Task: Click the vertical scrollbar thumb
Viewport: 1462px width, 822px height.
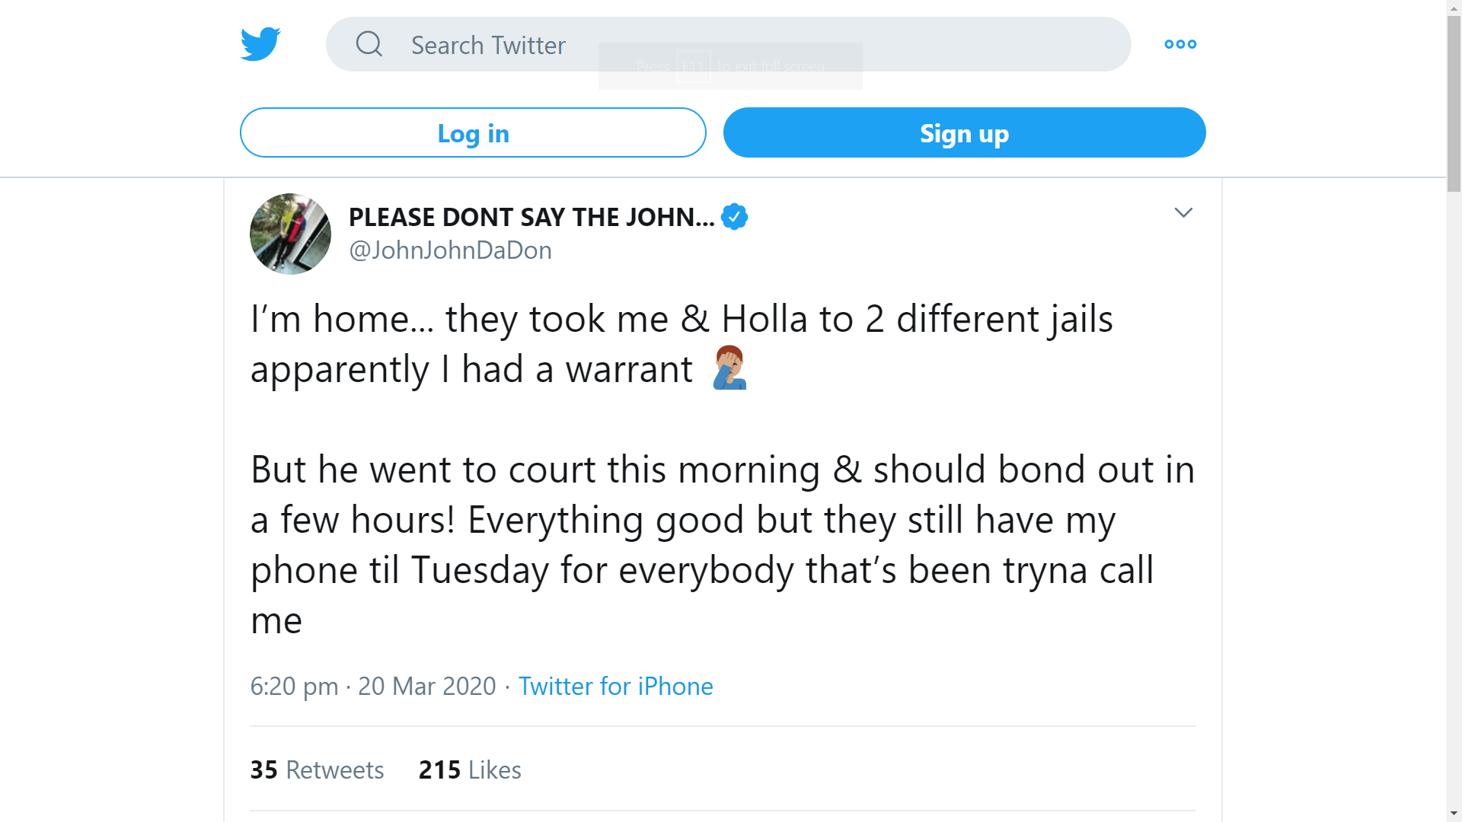Action: tap(1454, 103)
